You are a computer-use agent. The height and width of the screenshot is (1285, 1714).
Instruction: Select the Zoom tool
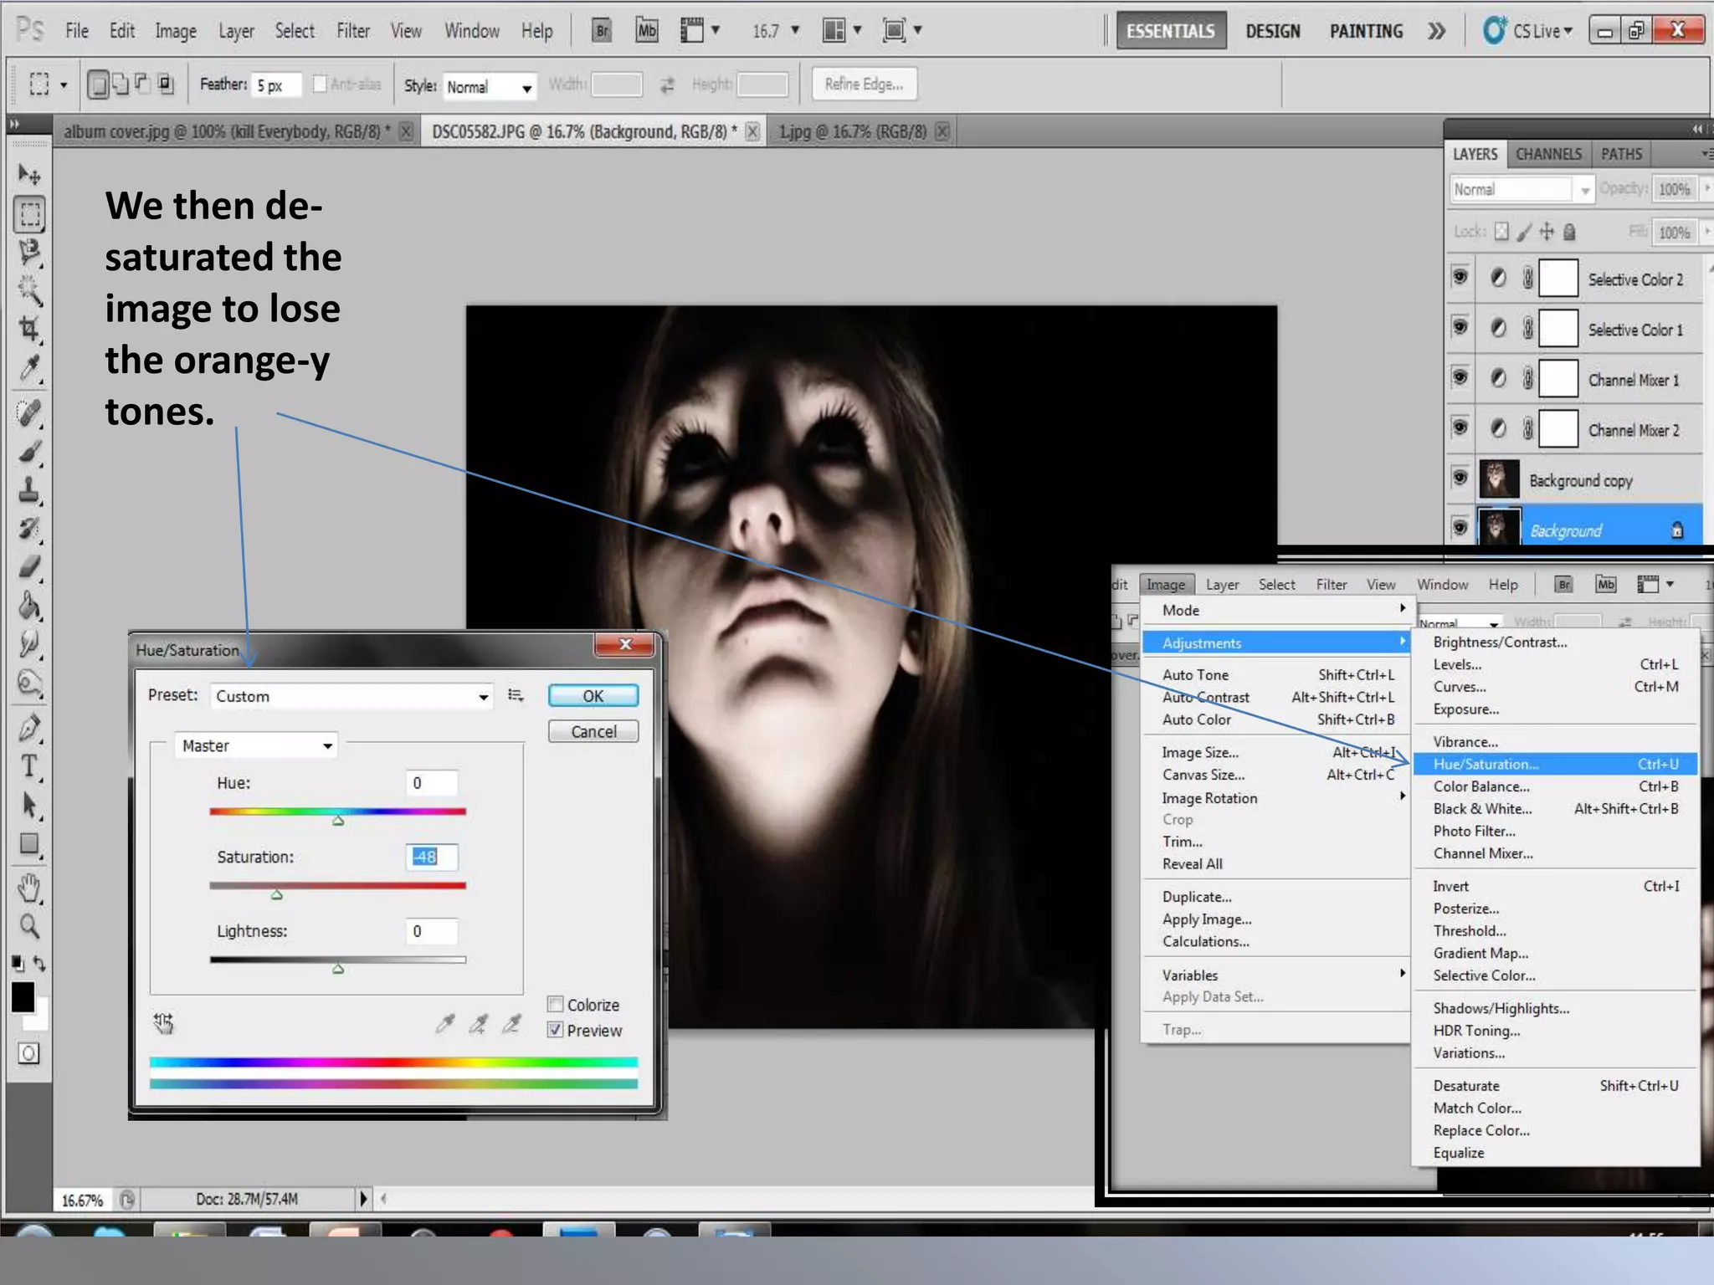(29, 926)
